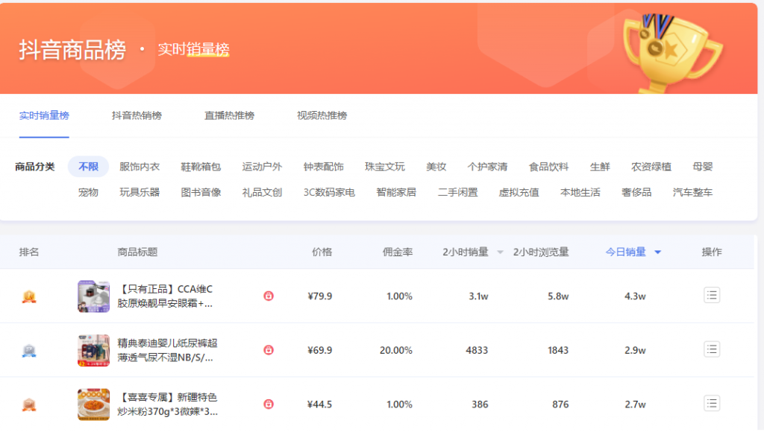
Task: Filter by 生鲜 category
Action: 600,167
